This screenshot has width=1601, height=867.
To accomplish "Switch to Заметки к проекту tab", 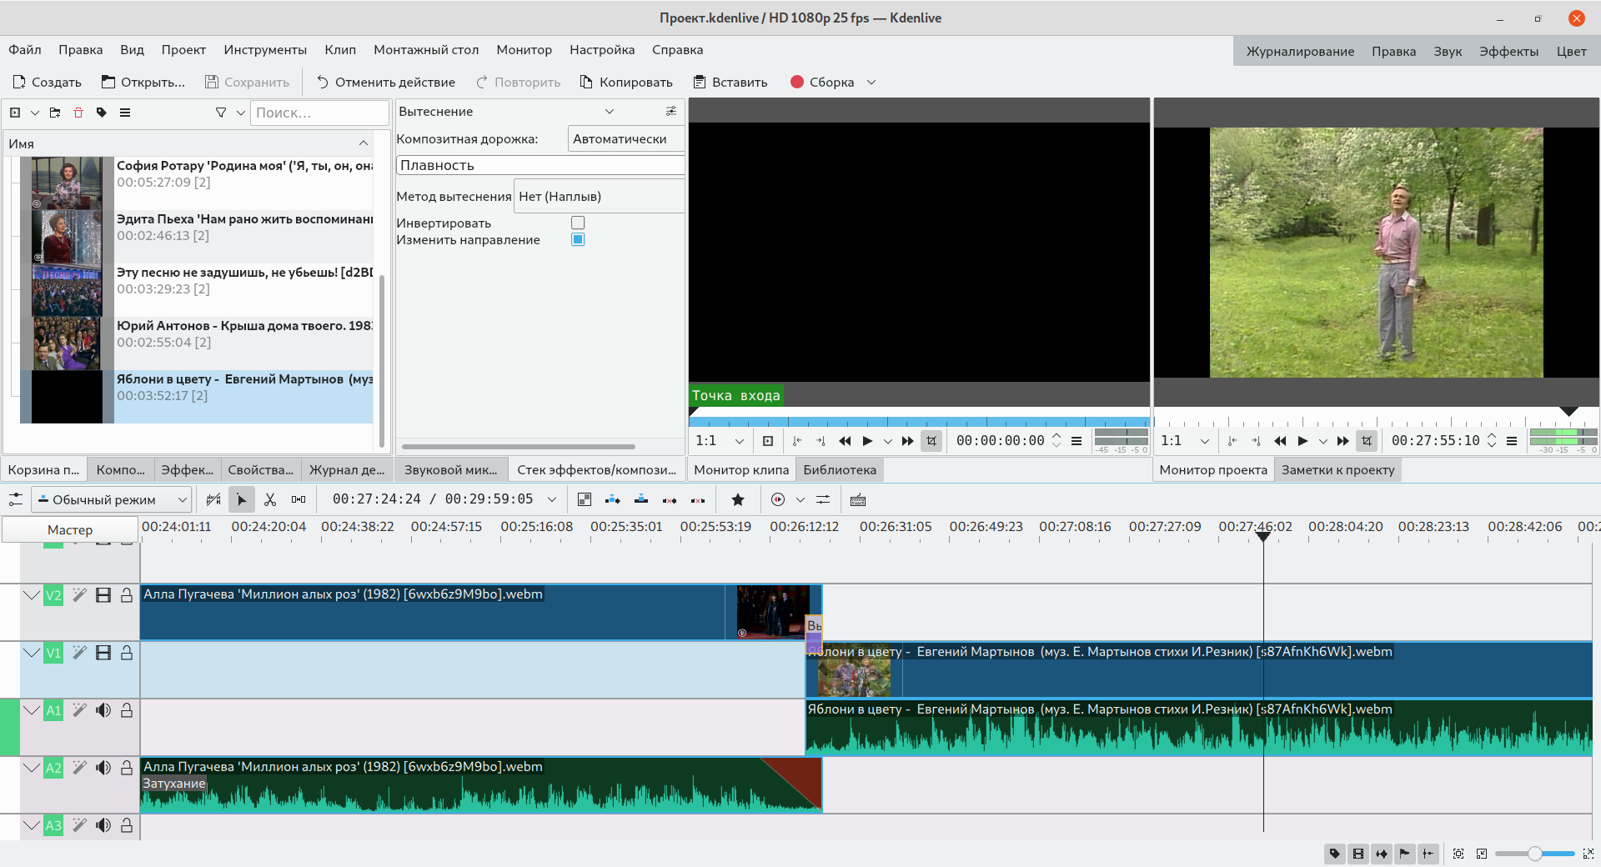I will (1338, 470).
